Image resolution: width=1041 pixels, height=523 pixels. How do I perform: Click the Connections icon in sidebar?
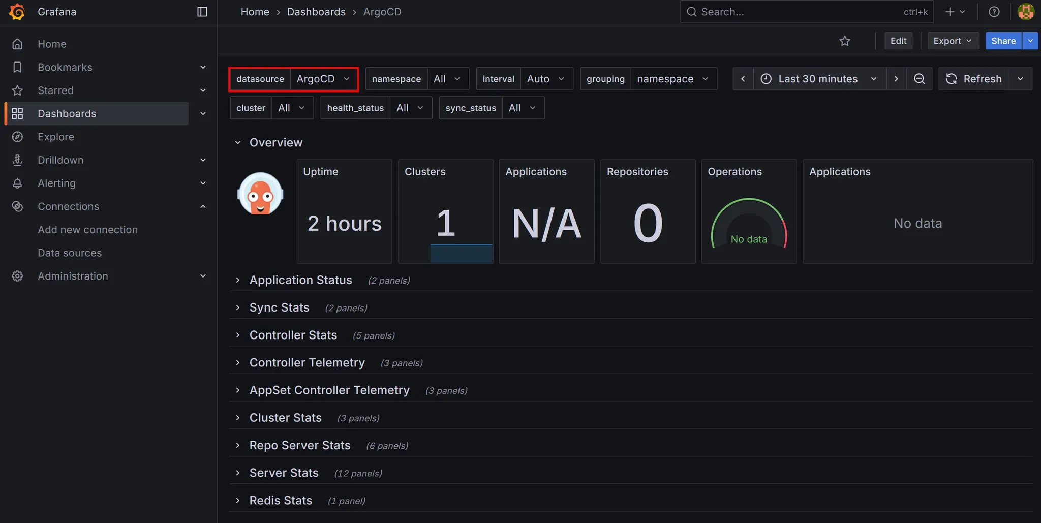pos(17,206)
